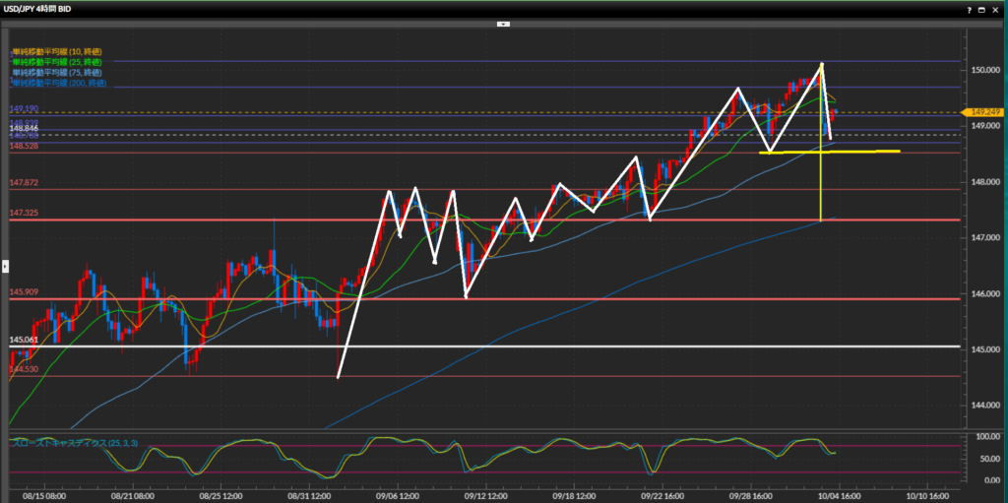Select the yellow horizontal neckline line
1008x503 pixels.
(866, 152)
